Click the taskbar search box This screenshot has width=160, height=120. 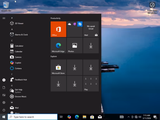point(33,117)
